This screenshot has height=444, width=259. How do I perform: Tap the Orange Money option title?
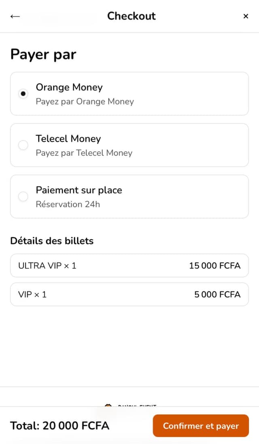[69, 87]
